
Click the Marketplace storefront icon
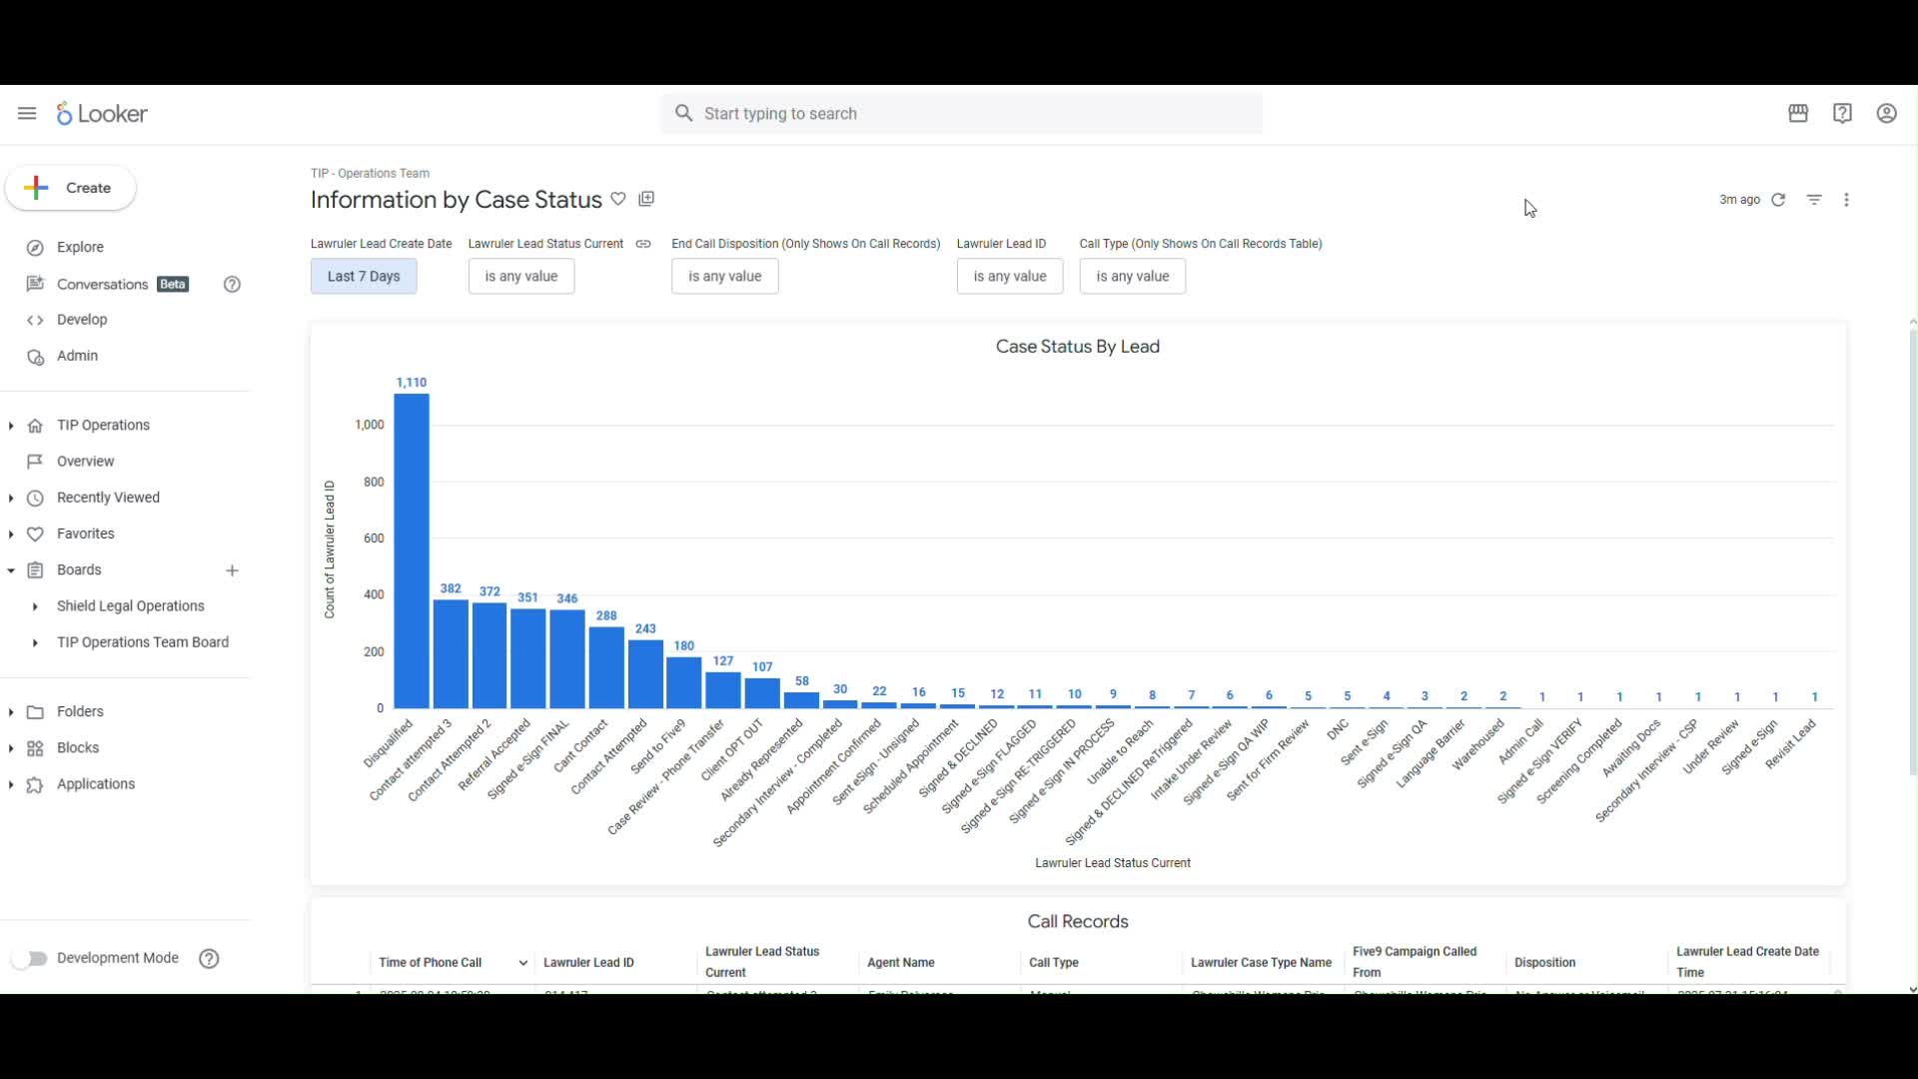(1798, 114)
